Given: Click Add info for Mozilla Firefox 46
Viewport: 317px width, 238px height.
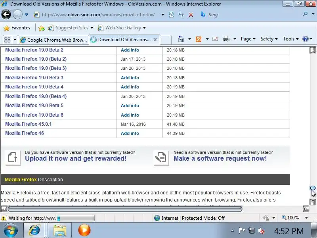Looking at the screenshot, I should coord(130,133).
